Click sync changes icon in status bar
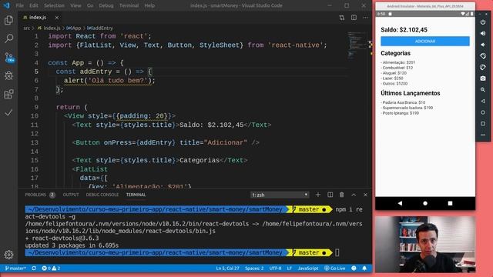The height and width of the screenshot is (277, 493). pos(34,269)
